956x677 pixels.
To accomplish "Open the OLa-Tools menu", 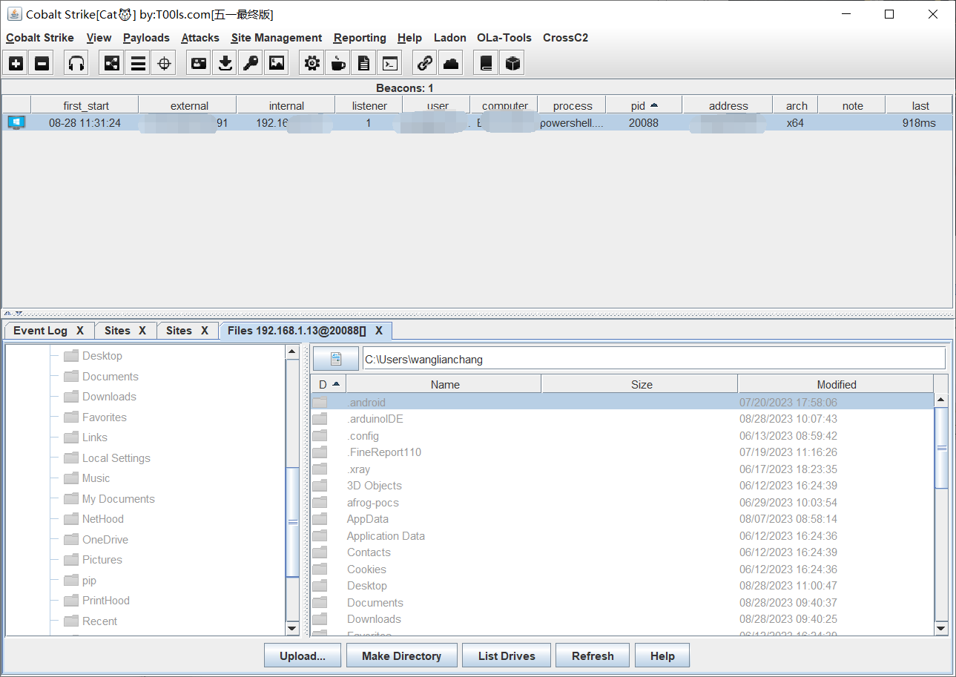I will (x=504, y=38).
